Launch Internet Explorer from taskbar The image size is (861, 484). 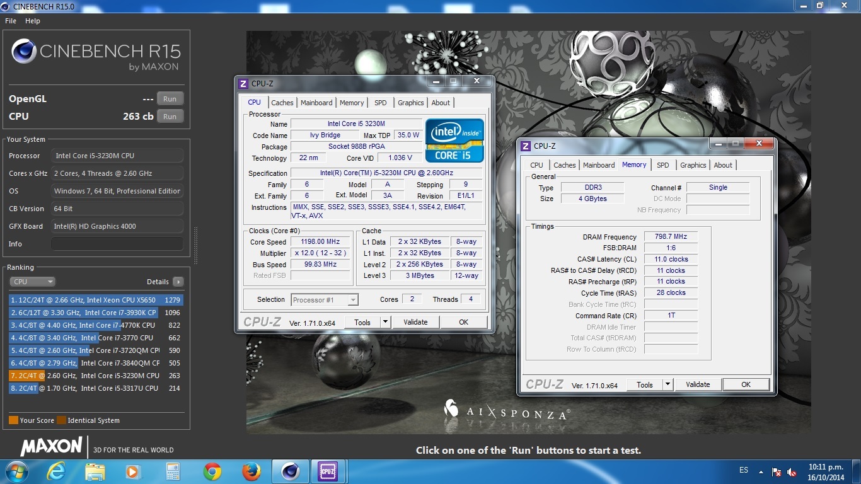point(56,471)
